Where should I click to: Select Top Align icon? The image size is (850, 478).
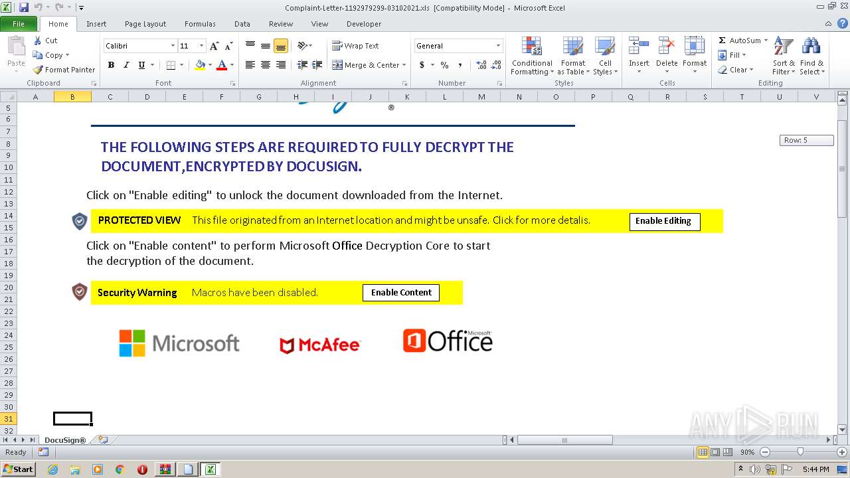(x=250, y=46)
